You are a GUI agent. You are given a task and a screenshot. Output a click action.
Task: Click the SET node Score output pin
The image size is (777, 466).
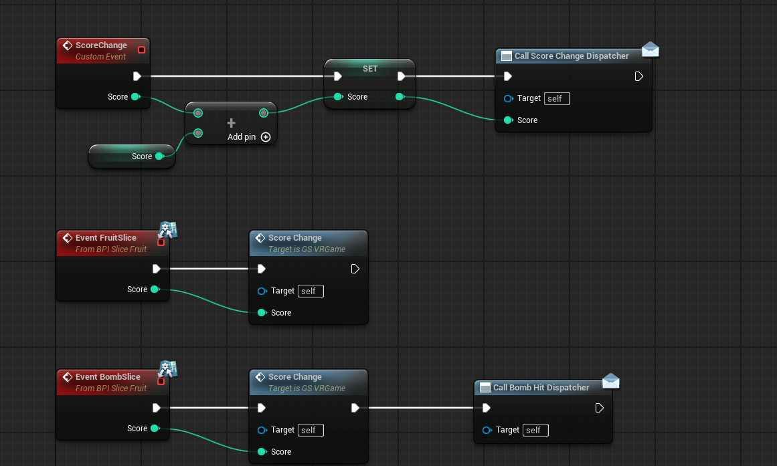tap(400, 96)
